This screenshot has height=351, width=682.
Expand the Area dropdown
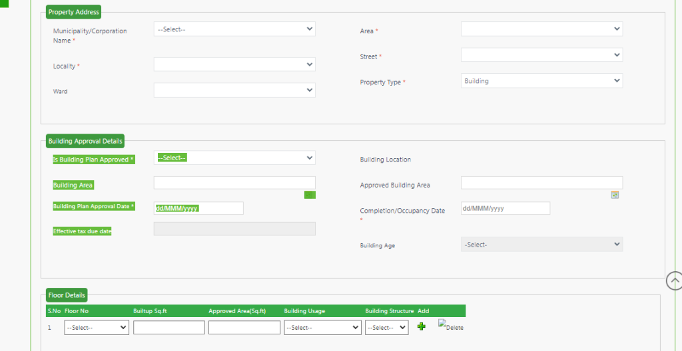[541, 29]
